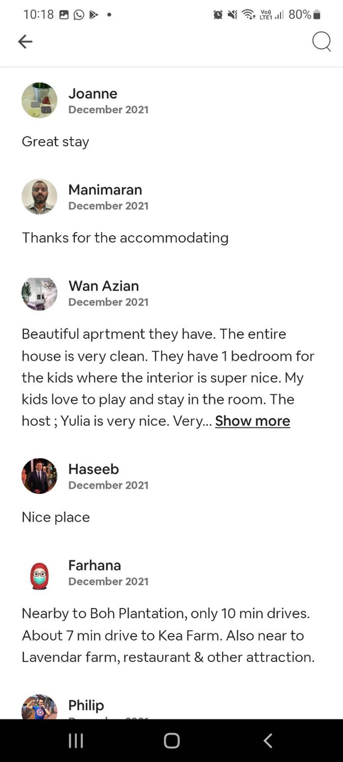Open Philip's profile picture

point(39,707)
